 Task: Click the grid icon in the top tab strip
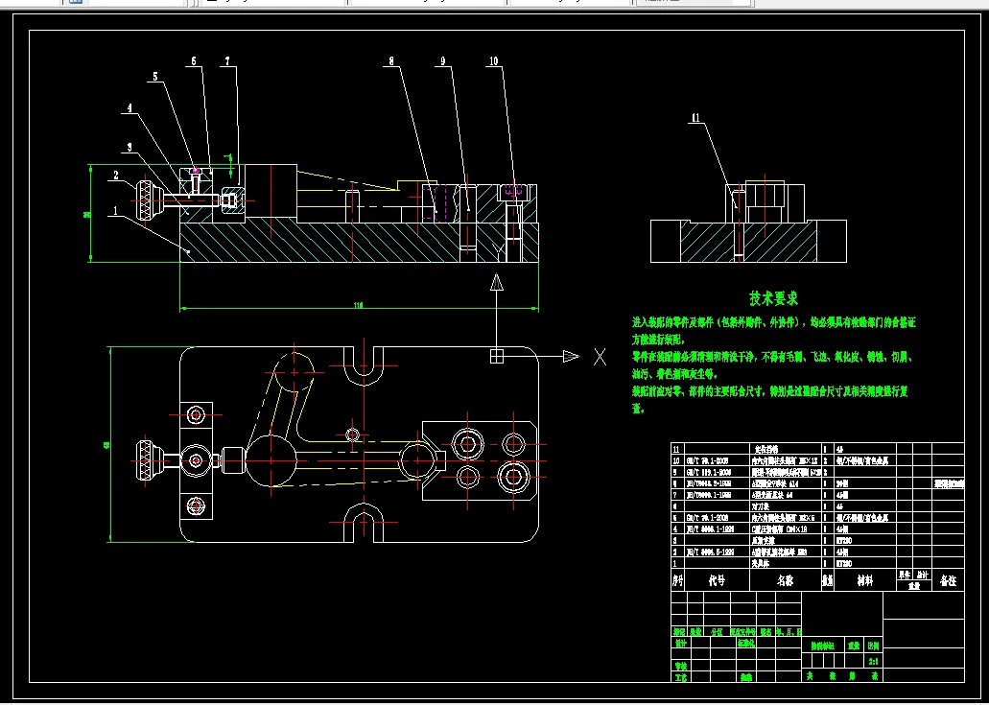(75, 2)
